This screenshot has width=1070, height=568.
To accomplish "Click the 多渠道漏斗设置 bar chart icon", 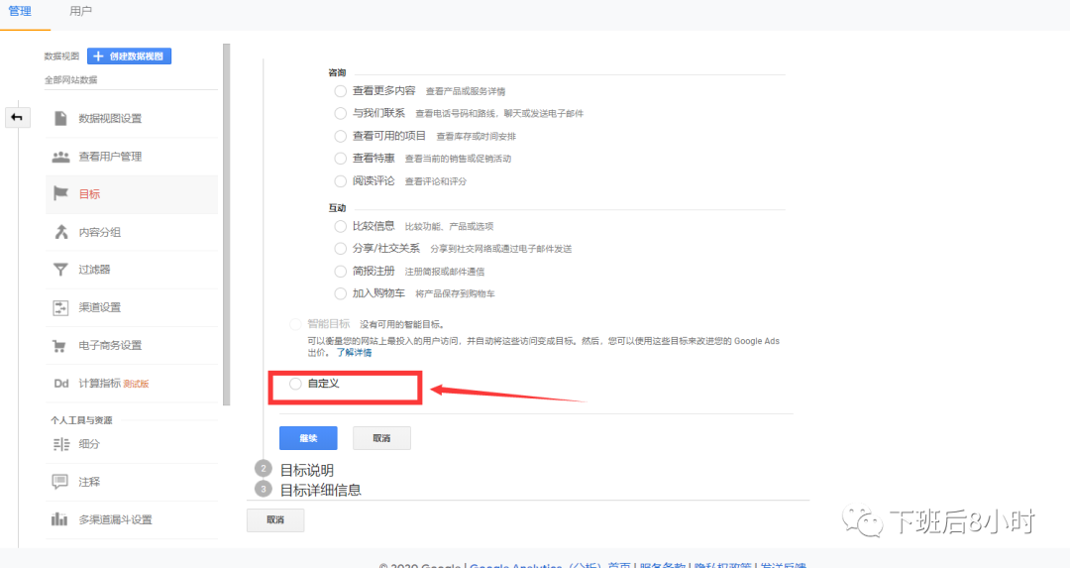I will [x=59, y=519].
